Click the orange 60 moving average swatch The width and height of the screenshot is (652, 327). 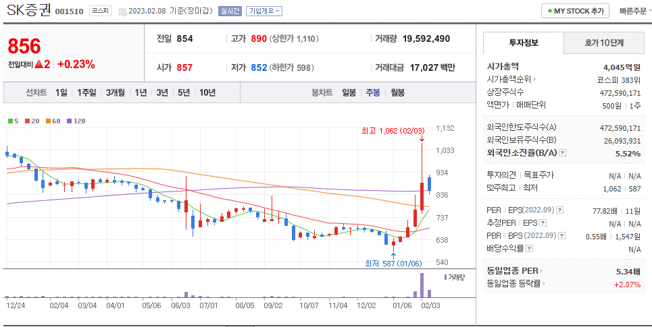click(48, 121)
